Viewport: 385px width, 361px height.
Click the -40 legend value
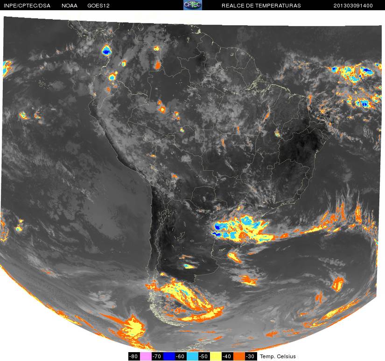228,356
